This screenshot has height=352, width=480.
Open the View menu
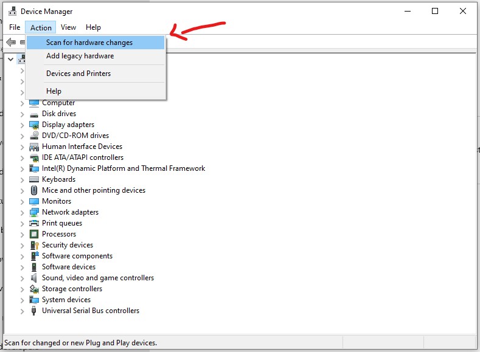point(68,27)
